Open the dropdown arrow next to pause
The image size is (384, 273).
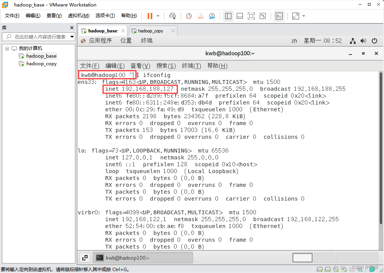tap(158, 16)
